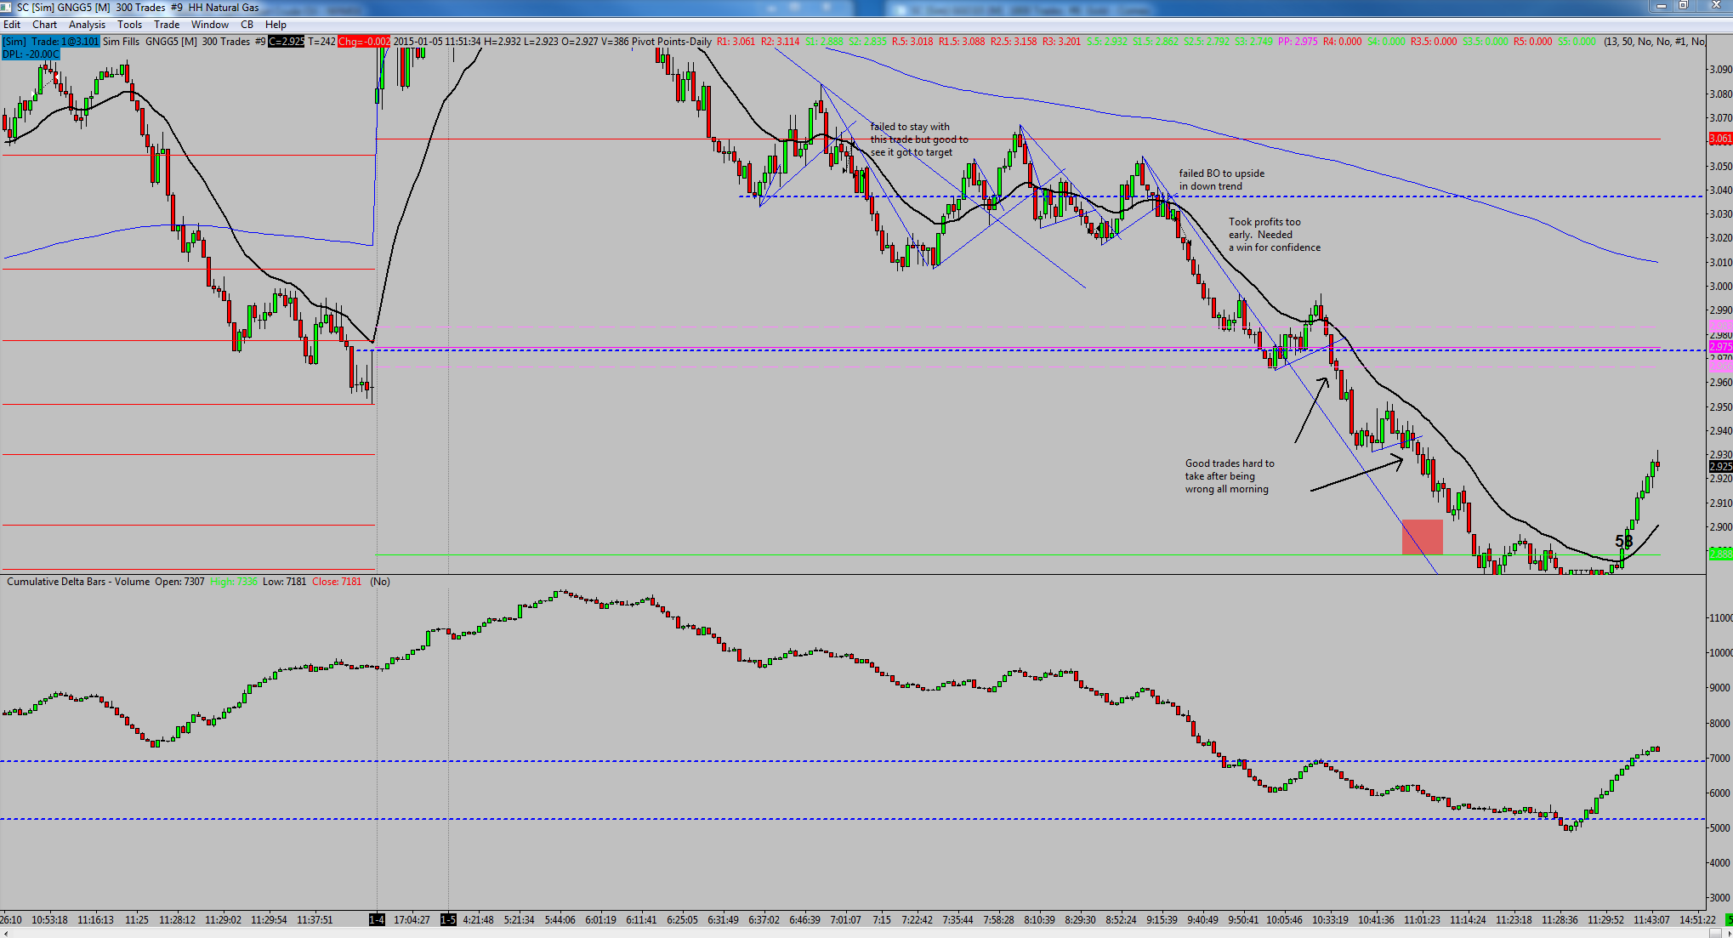This screenshot has height=938, width=1733.
Task: Click the delta 'Open: 7307' value
Action: coord(179,582)
